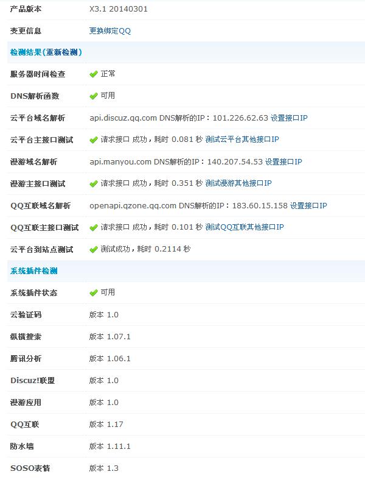Click green check in 云平台主接口测试 row

coord(94,140)
